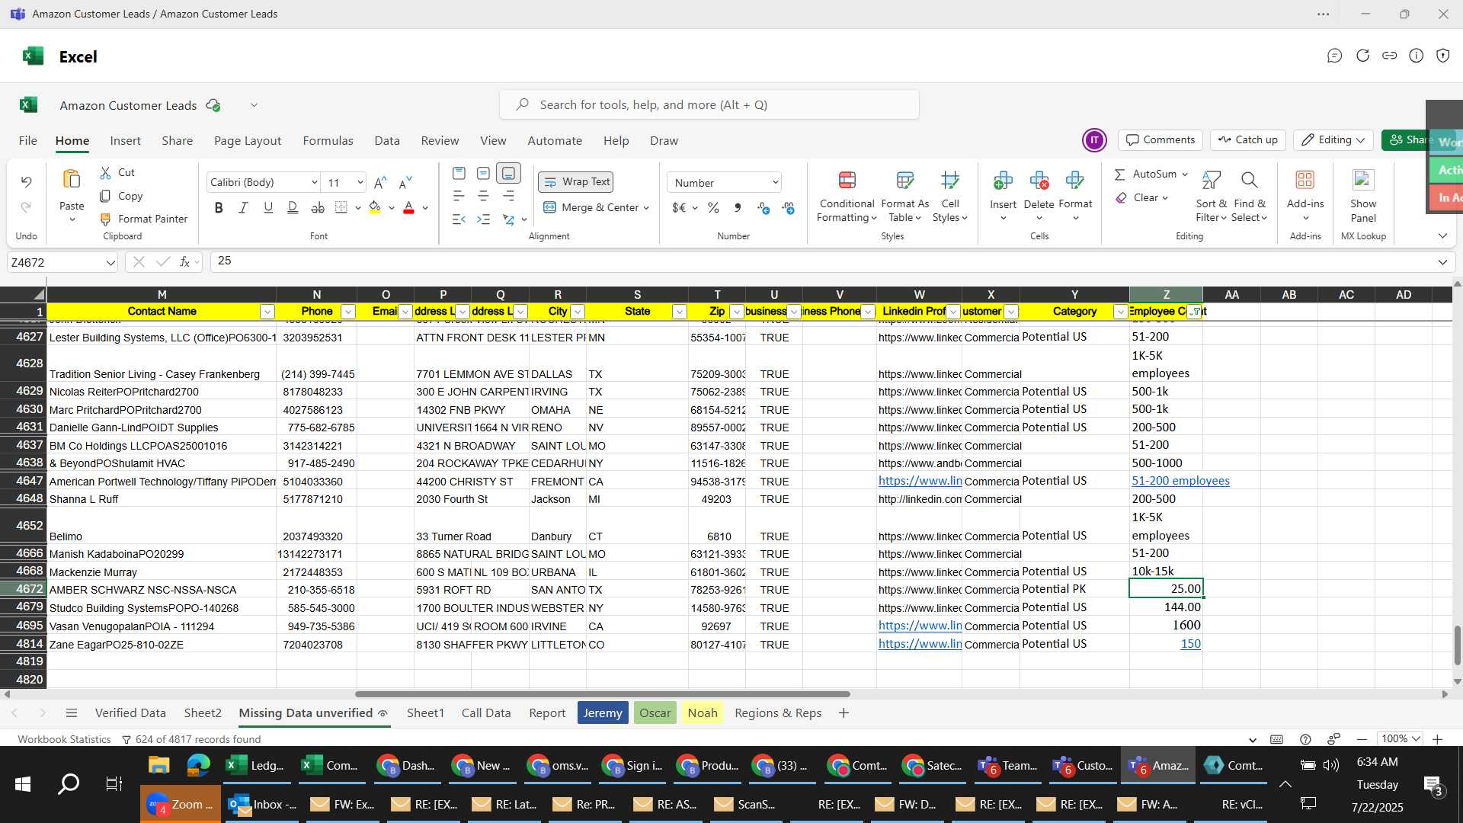Click Delete cells icon
The height and width of the screenshot is (823, 1463).
click(x=1039, y=181)
